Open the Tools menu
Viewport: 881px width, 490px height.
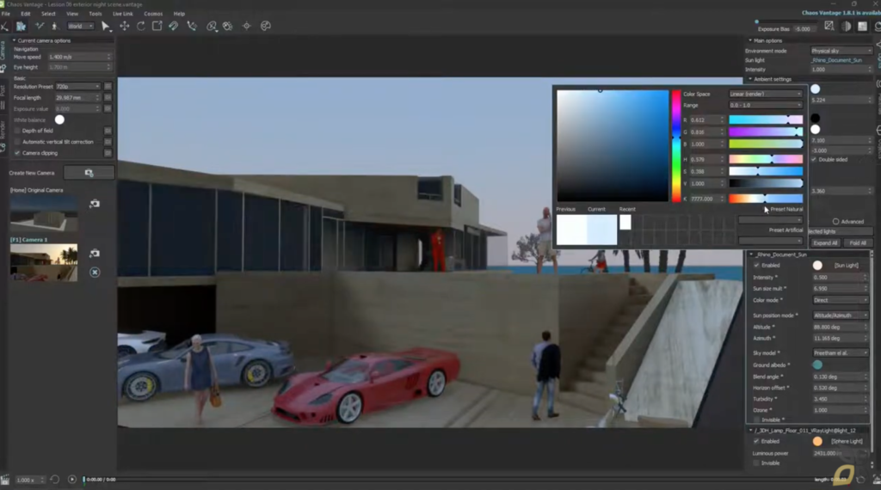[95, 14]
